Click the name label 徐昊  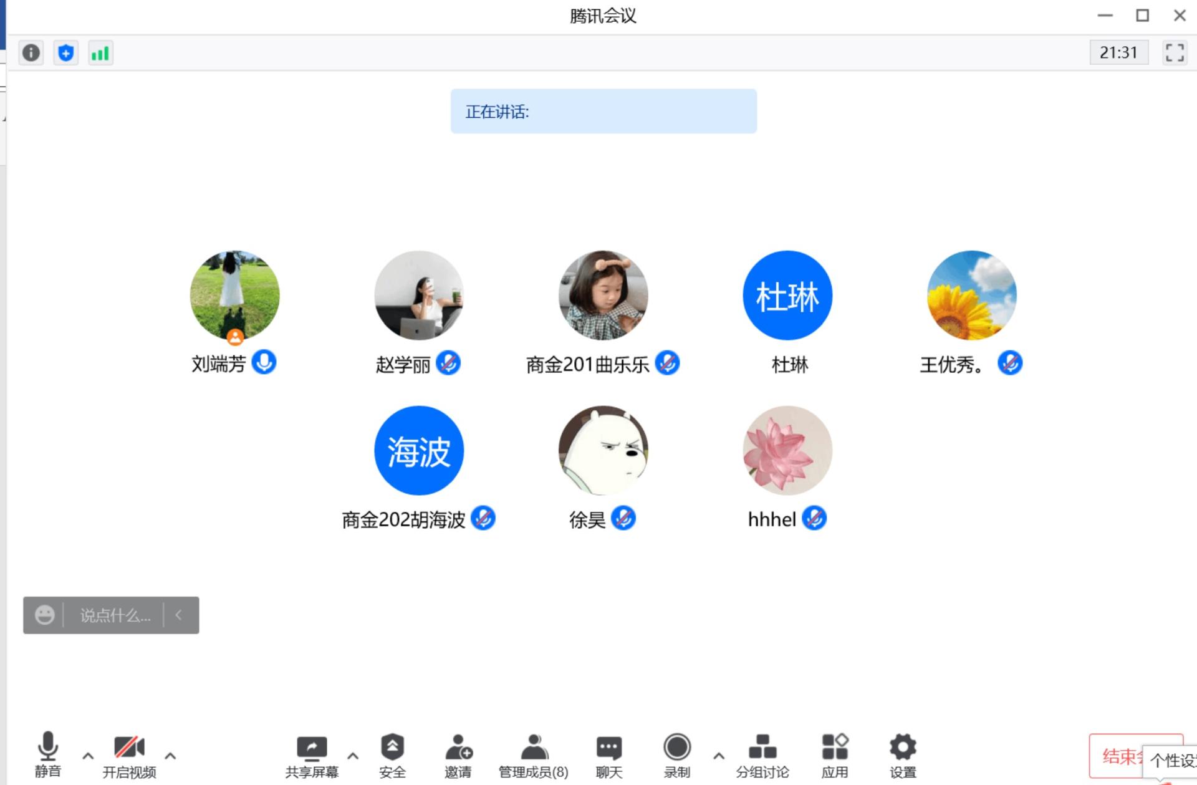coord(587,519)
